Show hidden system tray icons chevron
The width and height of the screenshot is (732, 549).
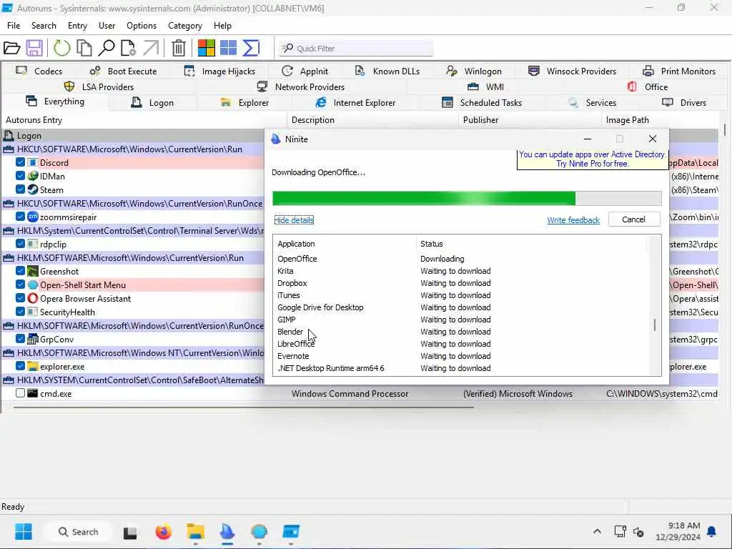[597, 532]
